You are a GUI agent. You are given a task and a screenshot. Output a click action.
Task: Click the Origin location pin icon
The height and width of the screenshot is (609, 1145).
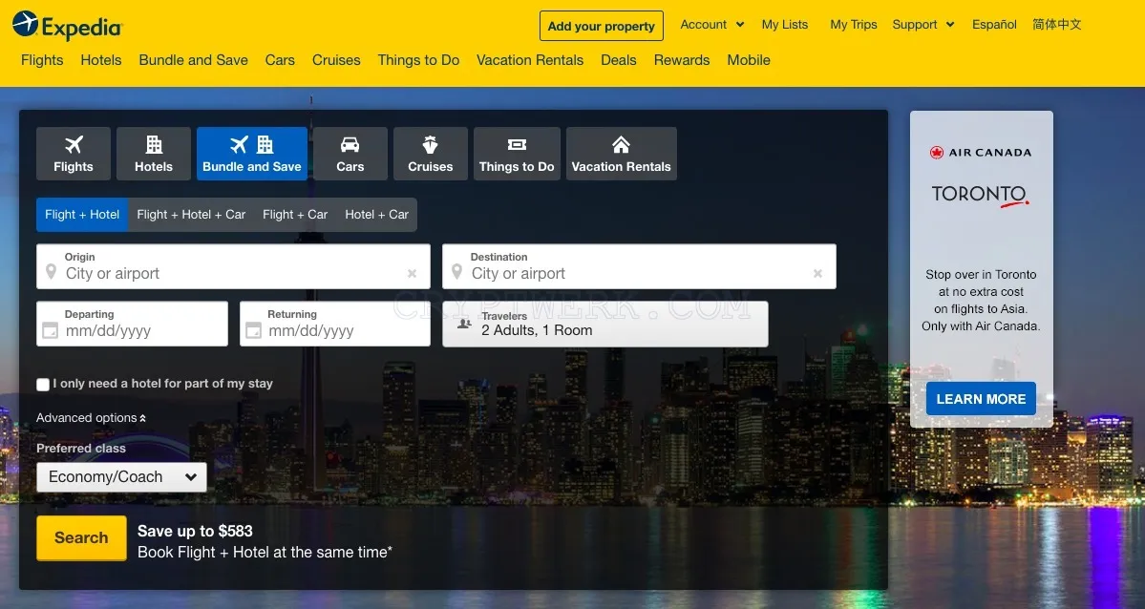(52, 272)
